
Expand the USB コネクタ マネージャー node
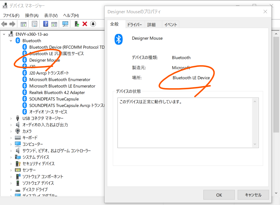[x=11, y=118]
